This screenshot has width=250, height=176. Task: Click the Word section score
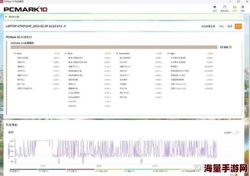pos(57,53)
